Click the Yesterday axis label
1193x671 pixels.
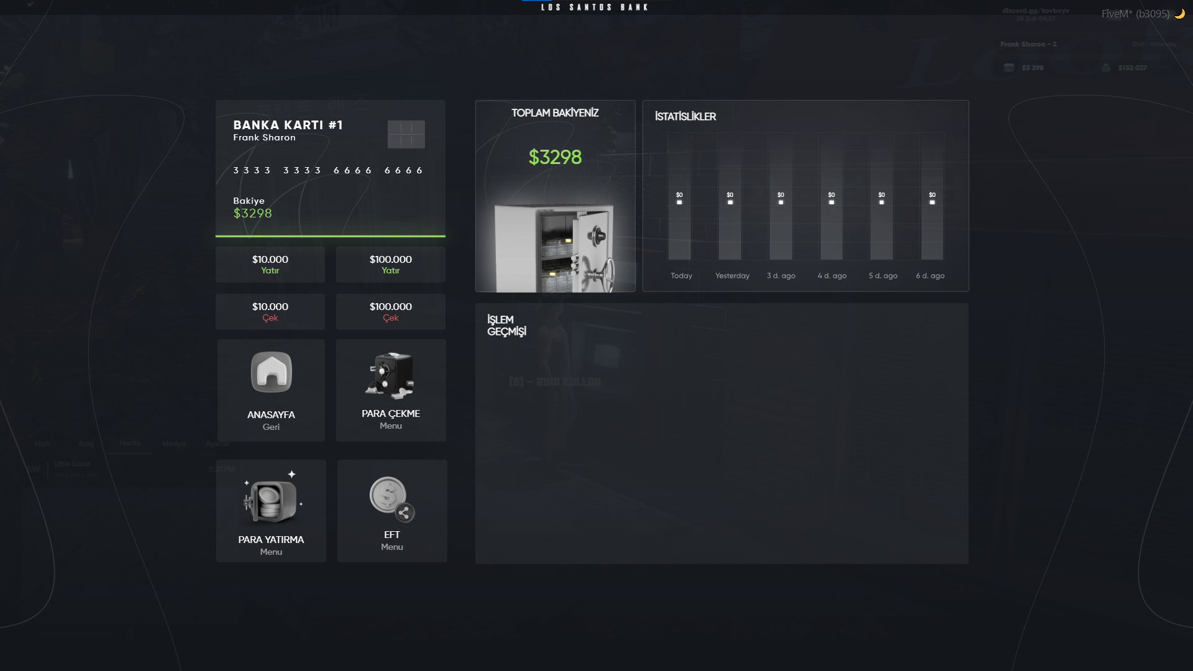point(733,276)
